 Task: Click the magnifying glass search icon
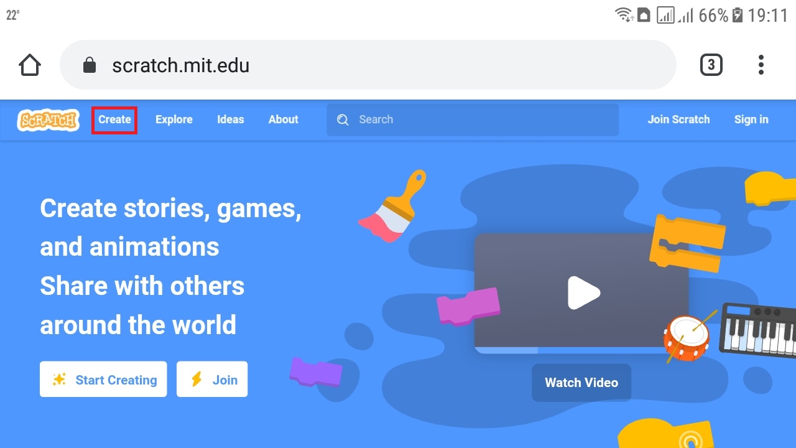(x=343, y=119)
